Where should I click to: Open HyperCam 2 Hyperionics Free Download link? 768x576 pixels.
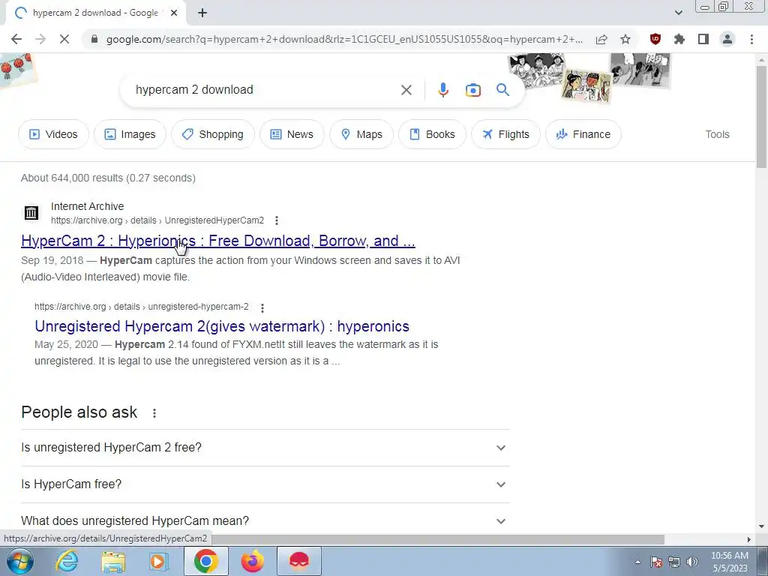click(x=218, y=241)
